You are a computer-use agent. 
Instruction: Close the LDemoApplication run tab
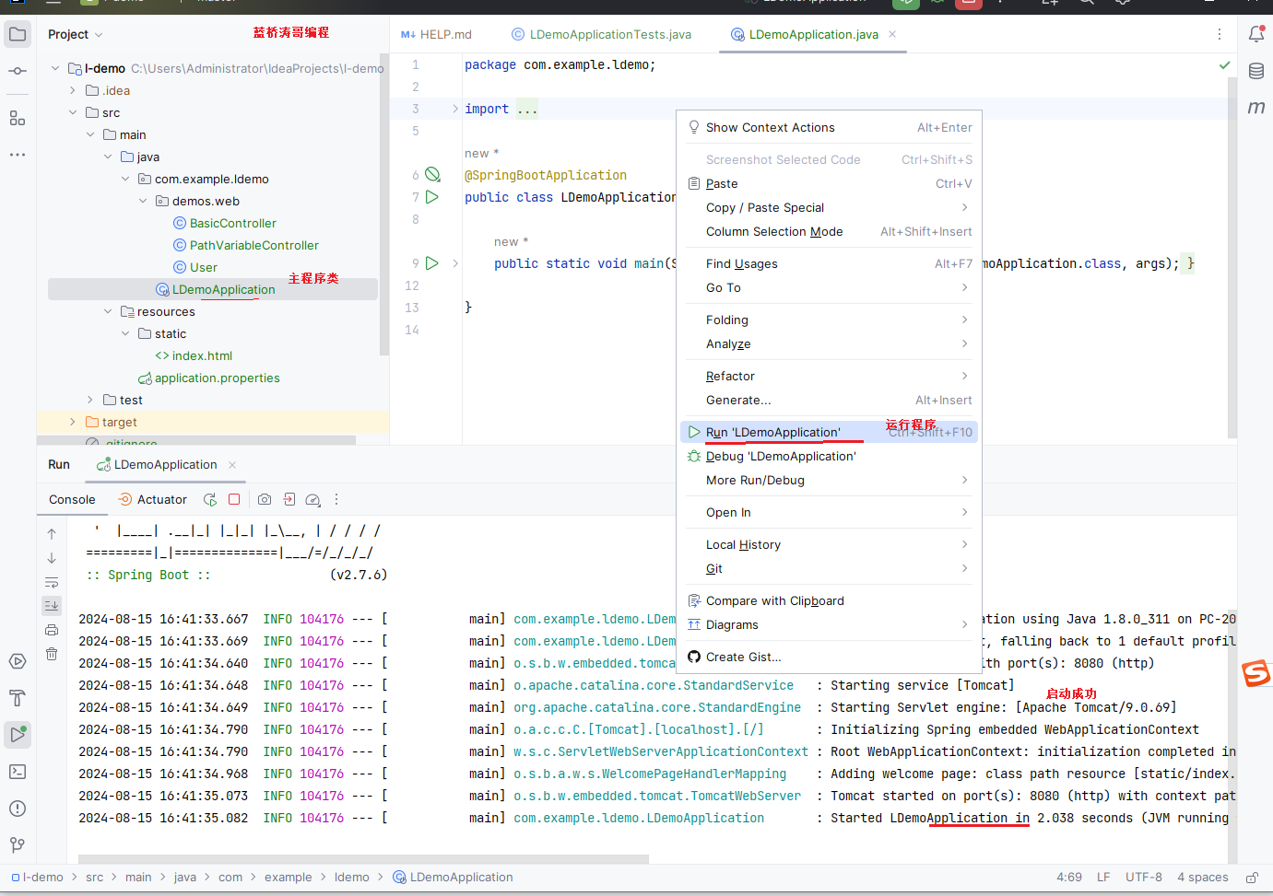pos(232,465)
